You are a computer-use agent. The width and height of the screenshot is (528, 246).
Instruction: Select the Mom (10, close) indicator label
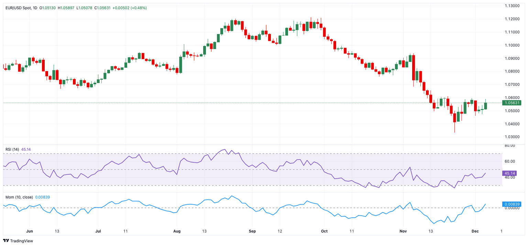pos(19,197)
